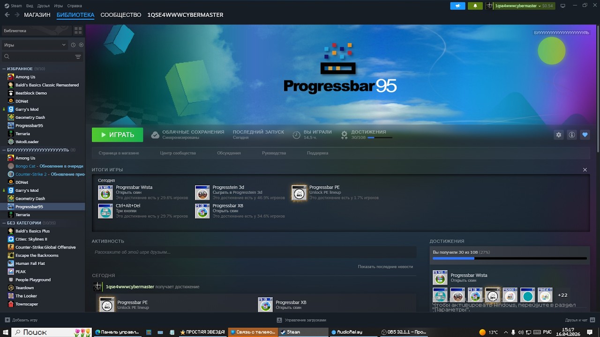This screenshot has width=600, height=337.
Task: Click the library search field
Action: pos(37,57)
